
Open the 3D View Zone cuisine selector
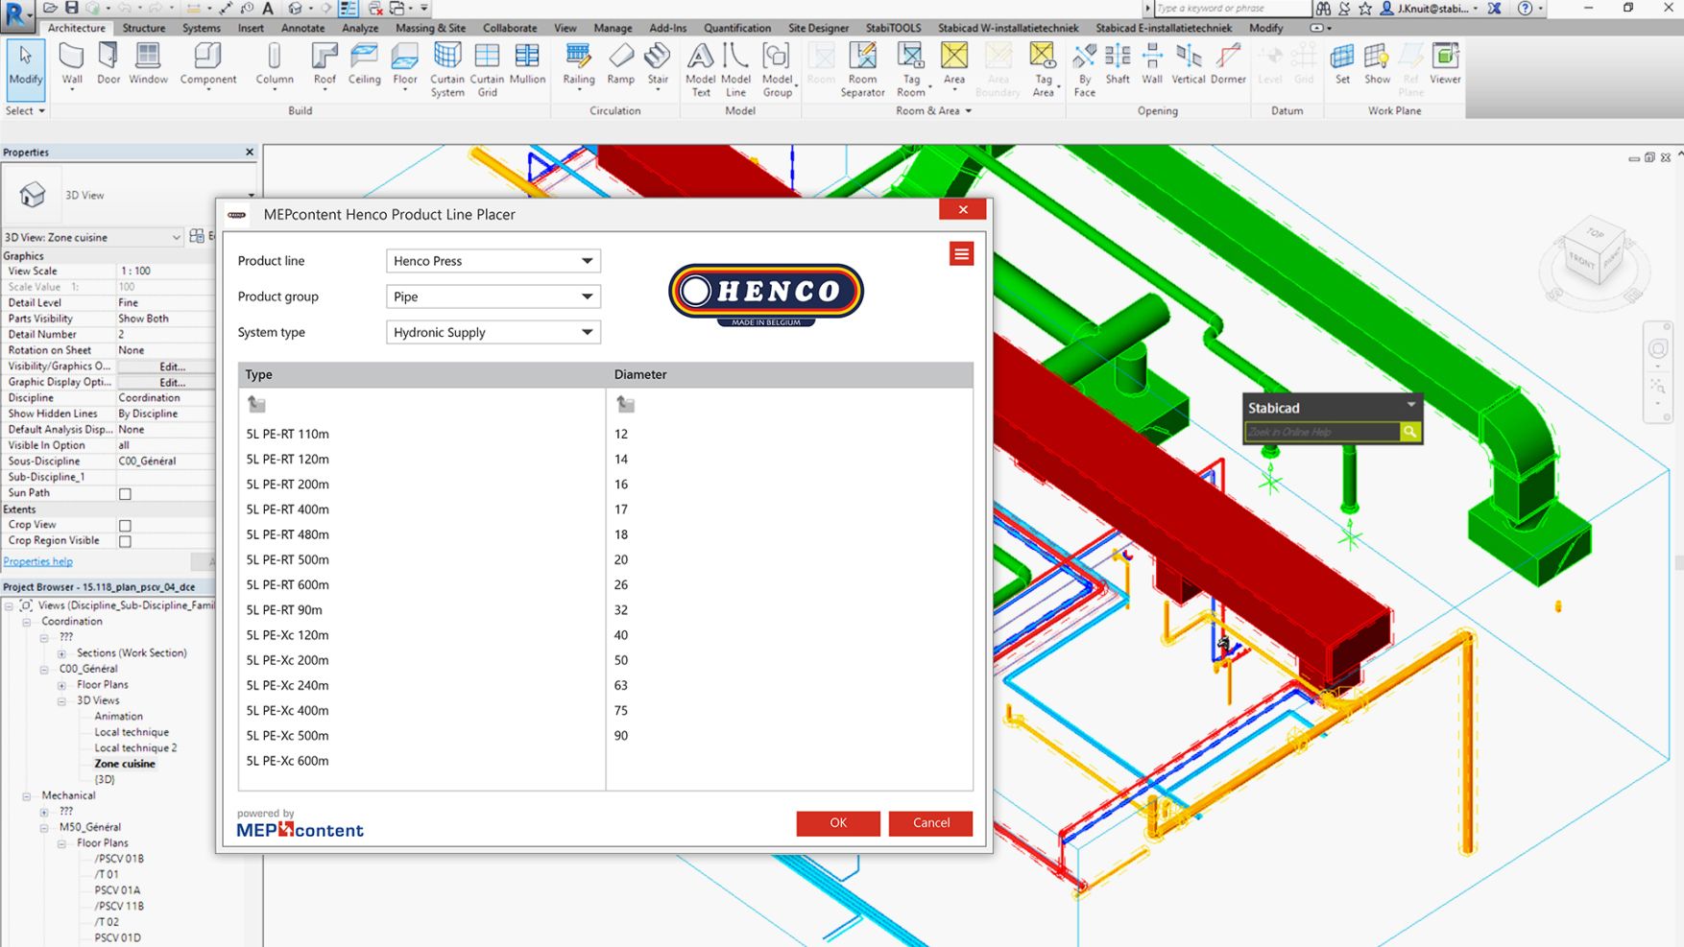(92, 237)
